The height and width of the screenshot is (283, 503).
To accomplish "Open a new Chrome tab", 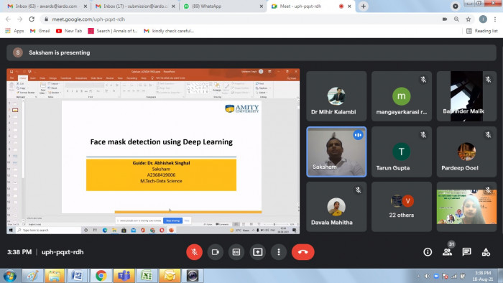I will (363, 6).
